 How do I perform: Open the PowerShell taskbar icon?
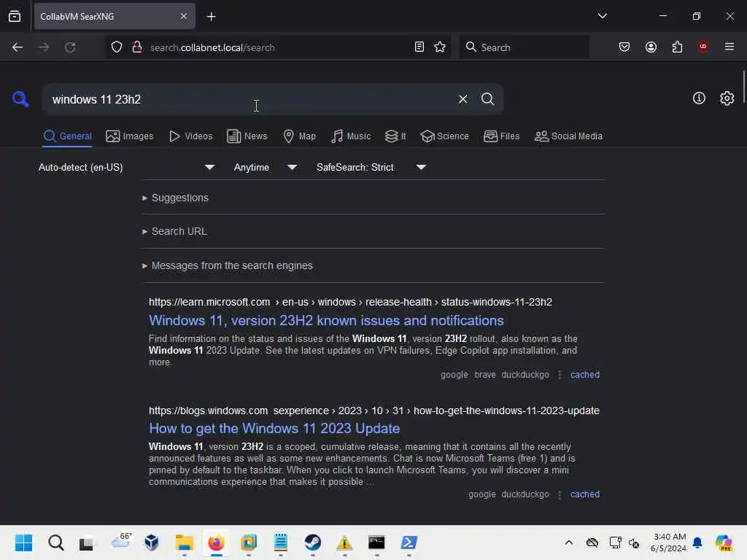click(409, 542)
